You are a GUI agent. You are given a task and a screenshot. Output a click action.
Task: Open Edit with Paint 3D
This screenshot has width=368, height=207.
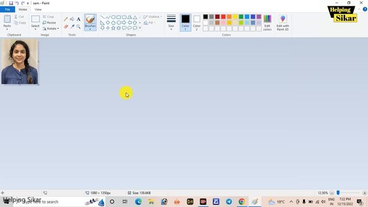282,22
